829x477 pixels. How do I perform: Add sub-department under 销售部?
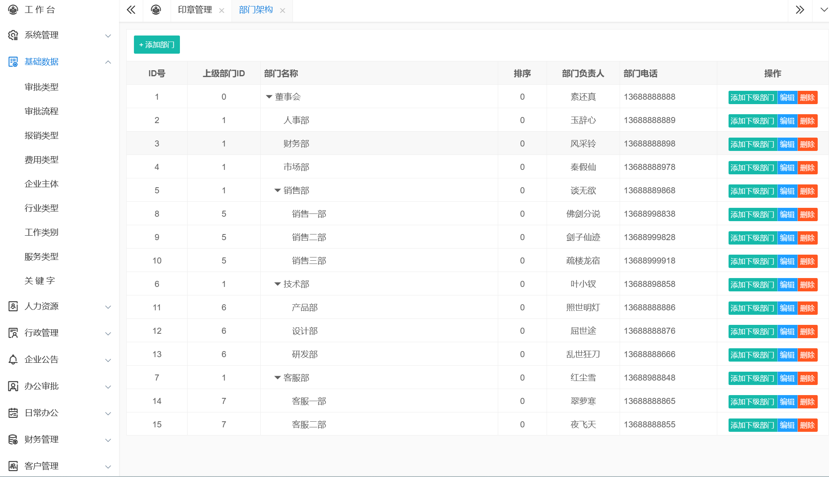coord(752,191)
